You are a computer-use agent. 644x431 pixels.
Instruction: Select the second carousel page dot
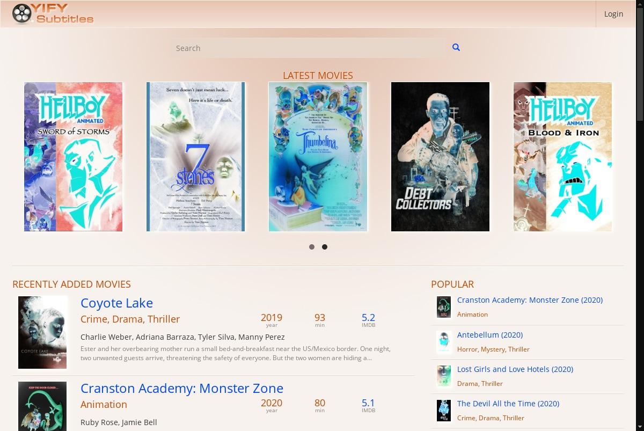(x=325, y=247)
